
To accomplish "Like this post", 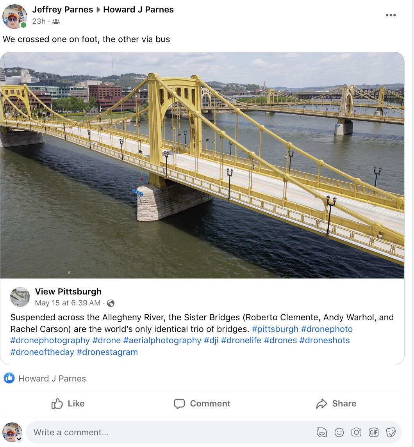I will click(x=68, y=403).
